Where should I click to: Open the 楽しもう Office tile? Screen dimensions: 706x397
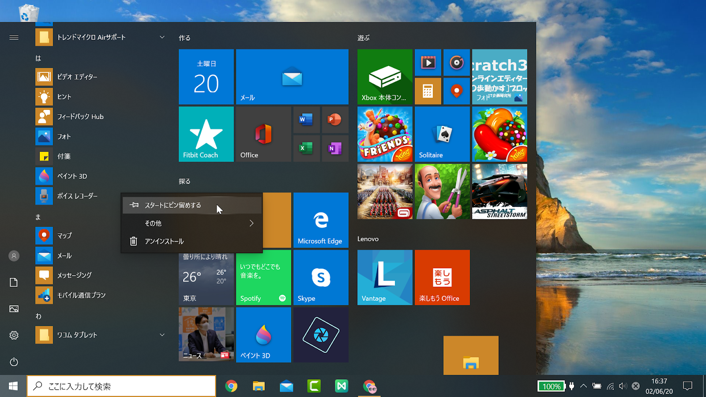click(x=442, y=277)
